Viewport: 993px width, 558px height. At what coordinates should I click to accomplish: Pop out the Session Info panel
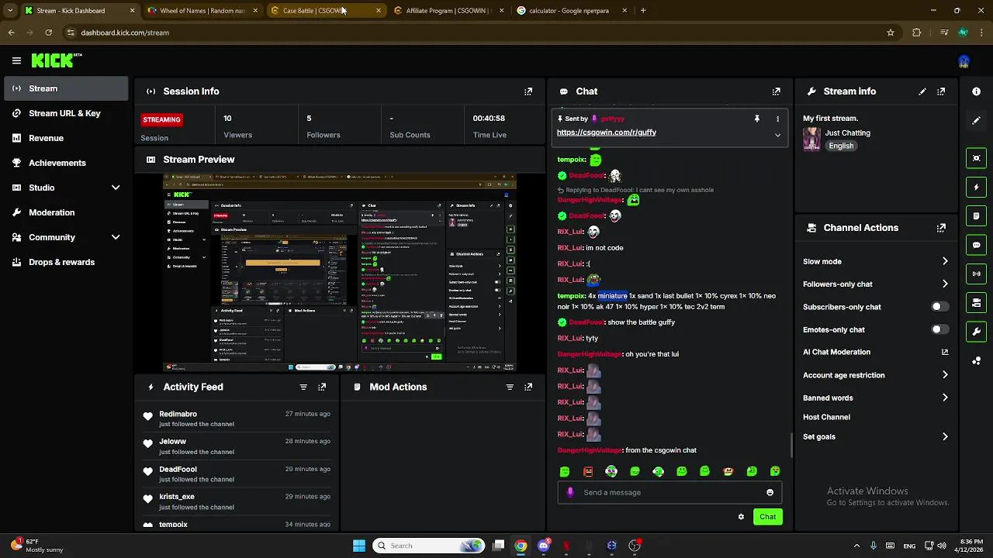coord(528,91)
